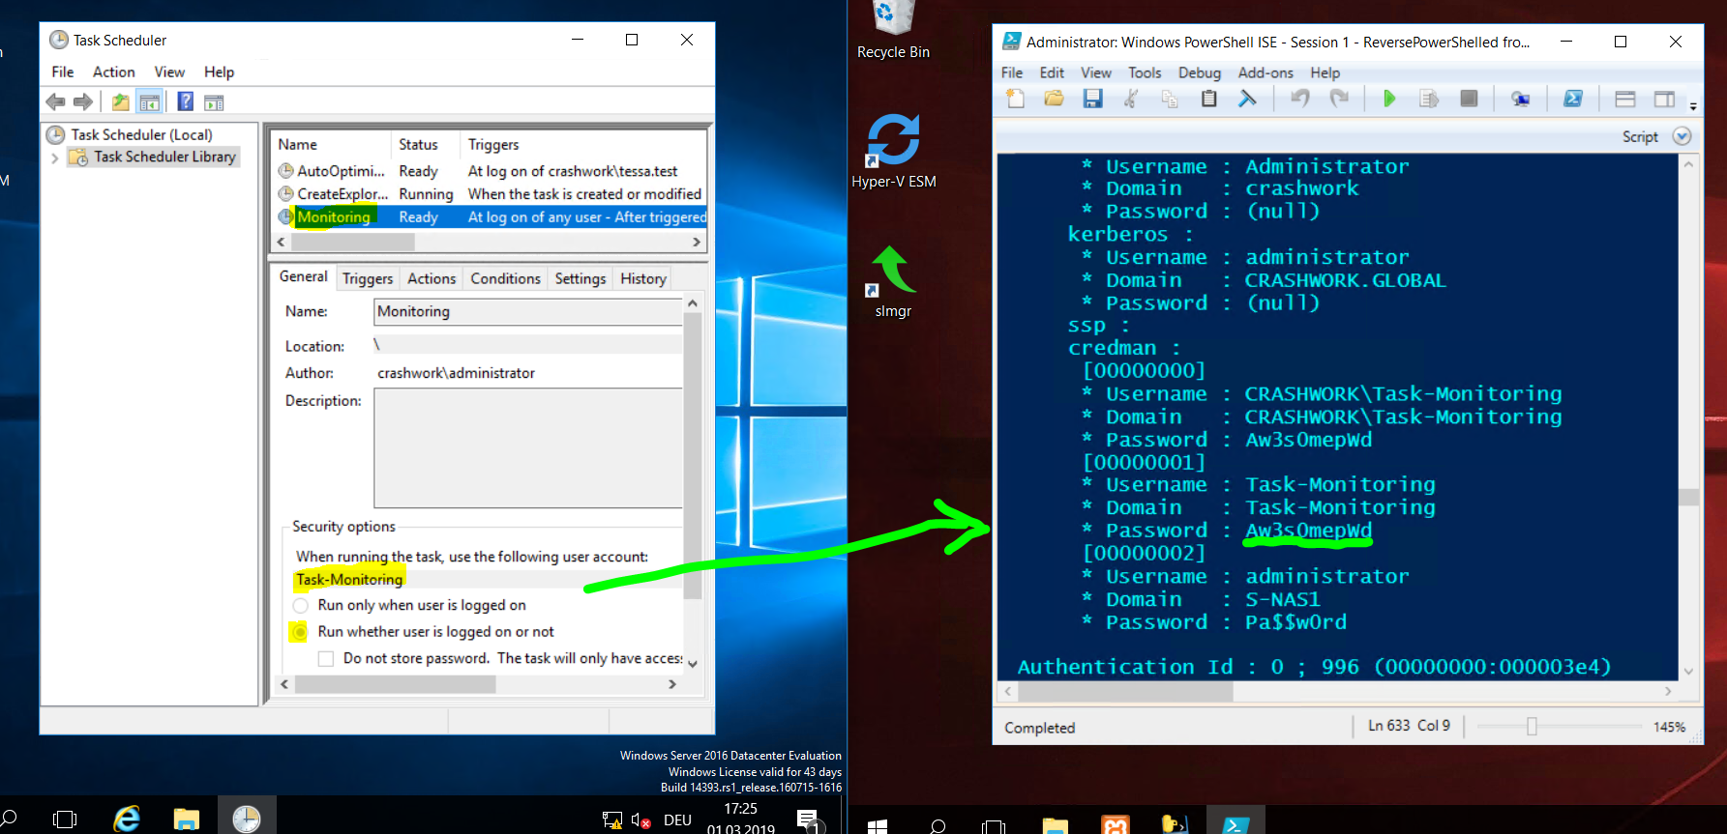Open Start menu on right desktop taskbar
Screen dimensions: 1727x834
pyautogui.click(x=878, y=825)
